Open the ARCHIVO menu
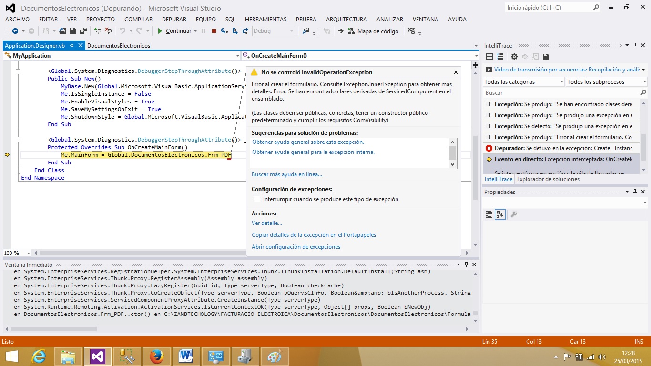The width and height of the screenshot is (651, 366). pos(17,20)
